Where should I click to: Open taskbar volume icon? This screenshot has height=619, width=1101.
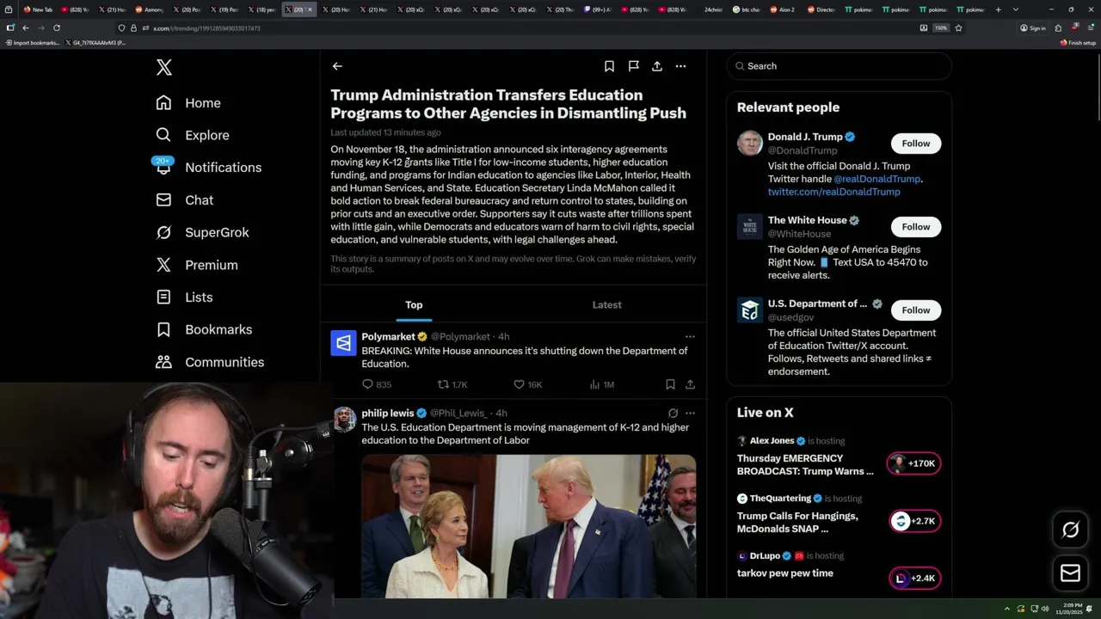pyautogui.click(x=1045, y=609)
